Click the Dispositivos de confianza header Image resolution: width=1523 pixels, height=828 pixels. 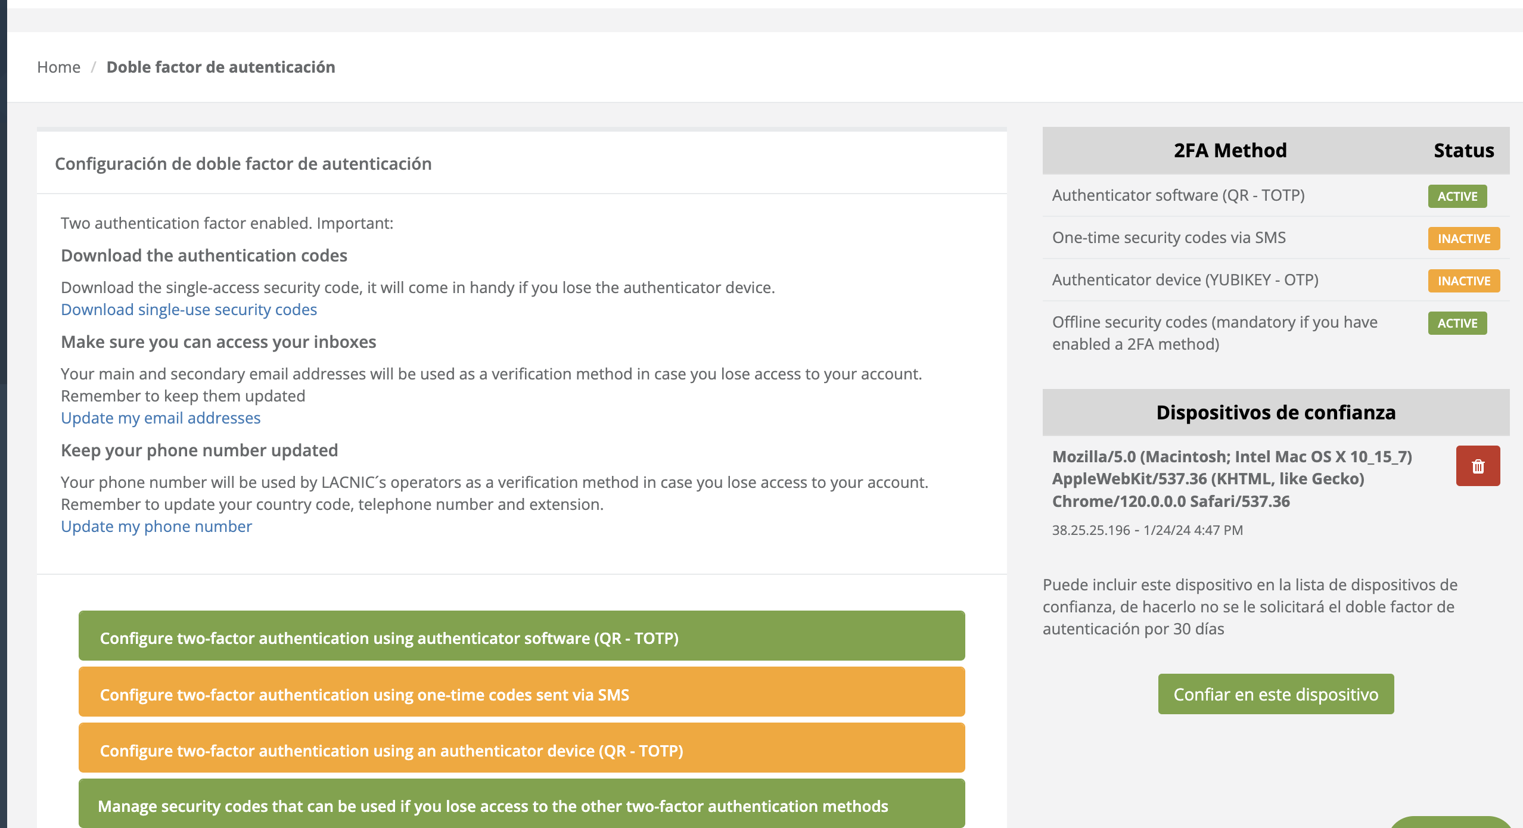click(1275, 412)
